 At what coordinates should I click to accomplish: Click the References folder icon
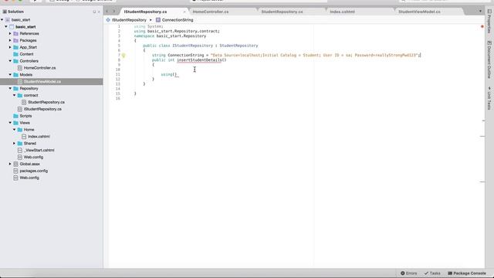pyautogui.click(x=15, y=33)
